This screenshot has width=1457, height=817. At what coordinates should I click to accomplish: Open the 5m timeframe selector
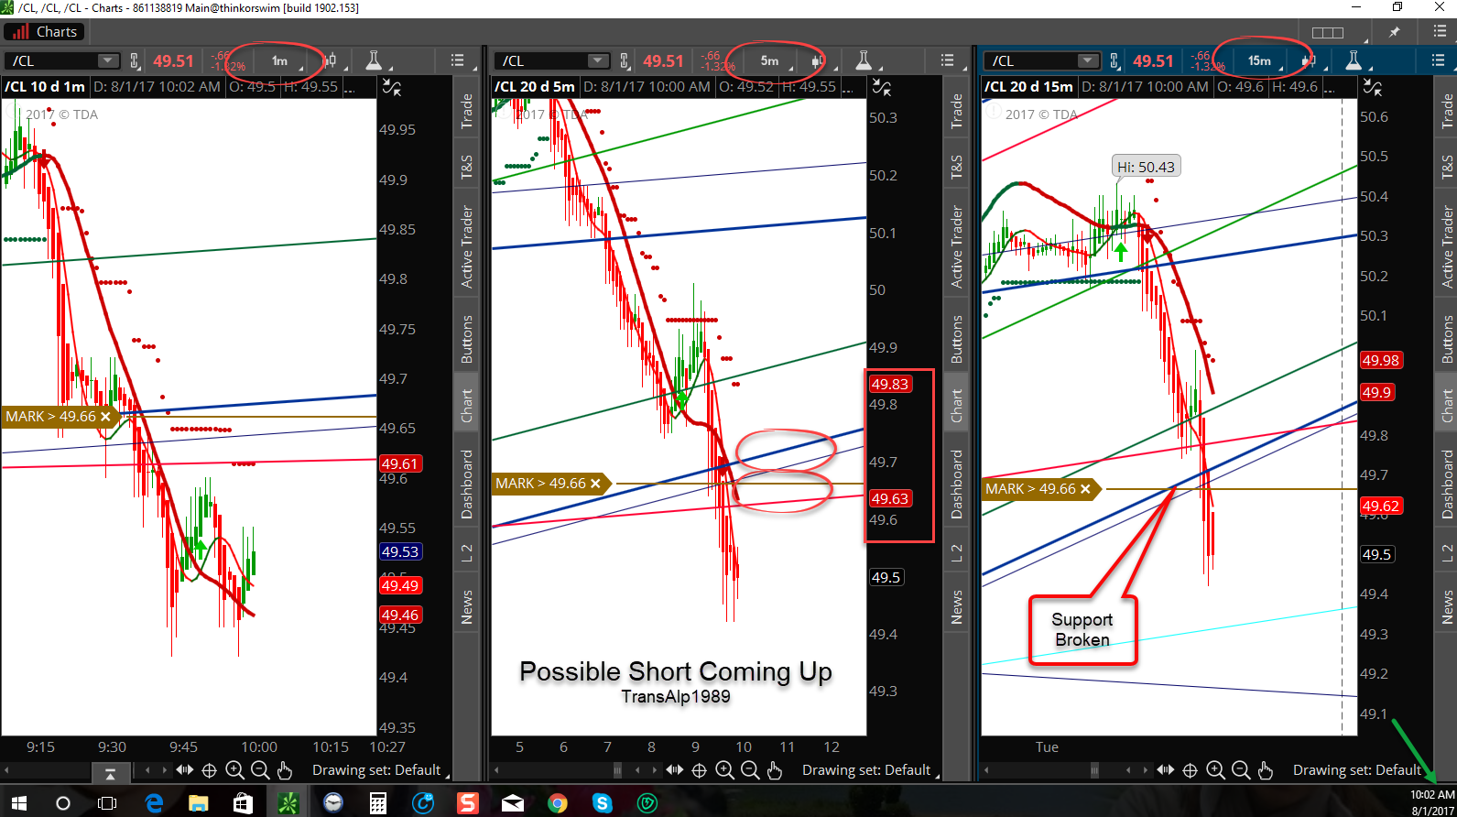point(770,60)
